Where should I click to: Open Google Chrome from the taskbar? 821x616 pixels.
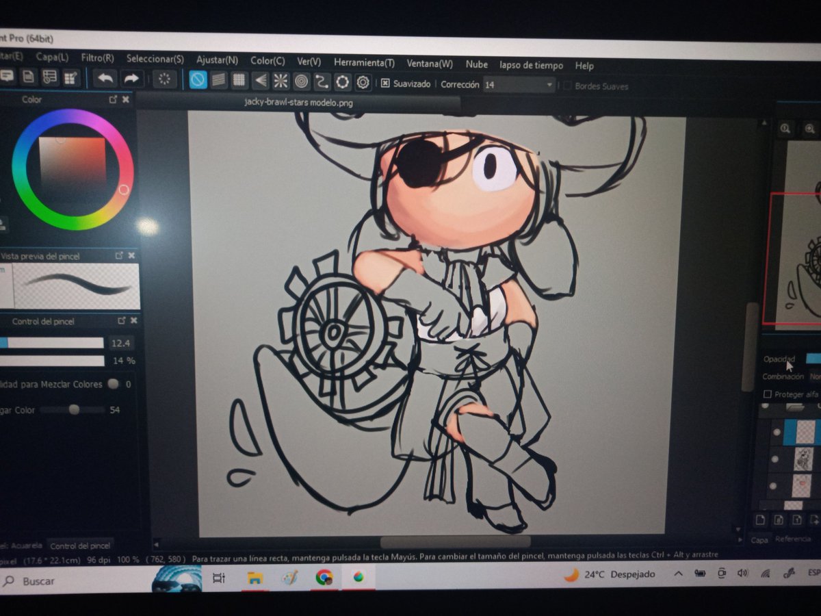tap(324, 578)
